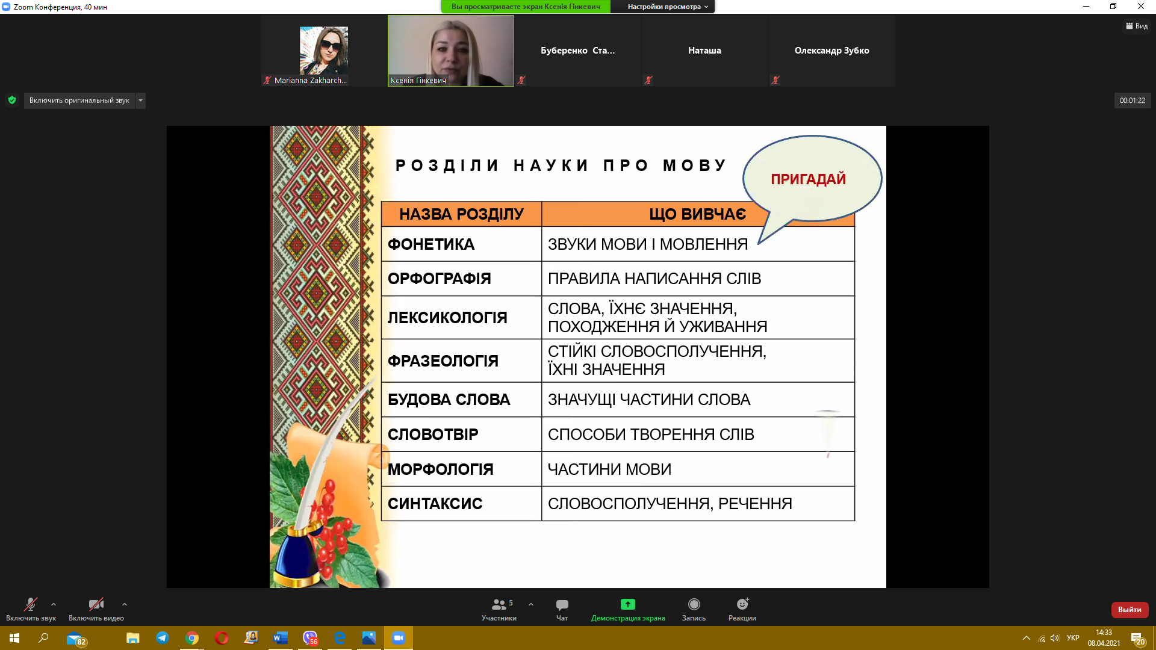Viewport: 1156px width, 650px height.
Task: Open Telegram from the taskbar
Action: [x=163, y=638]
